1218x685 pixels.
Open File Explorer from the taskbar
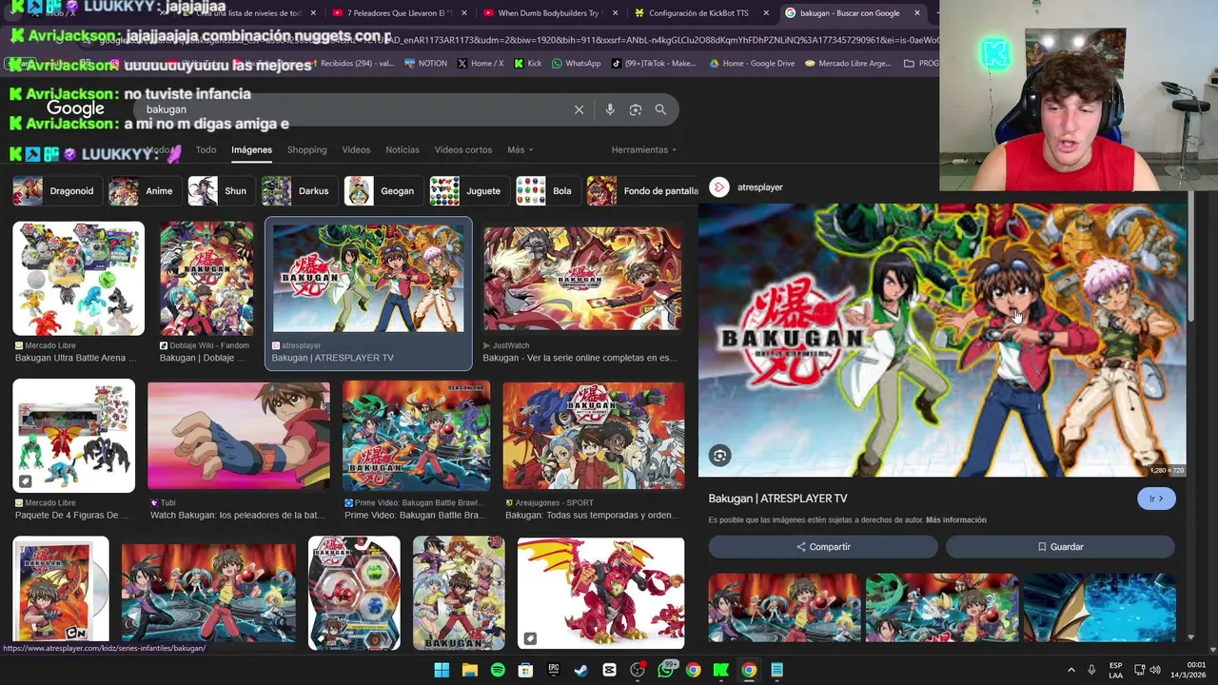(469, 670)
